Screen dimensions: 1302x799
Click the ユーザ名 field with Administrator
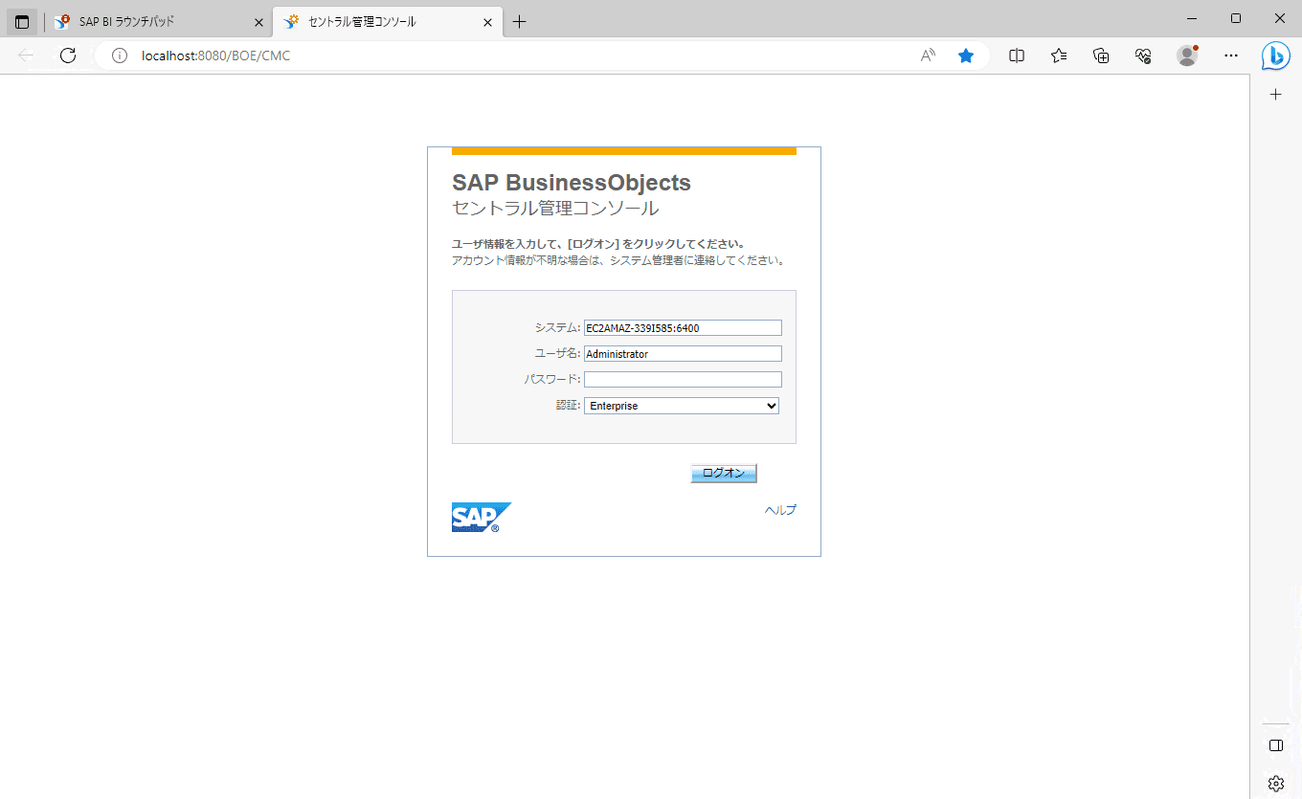click(x=683, y=354)
